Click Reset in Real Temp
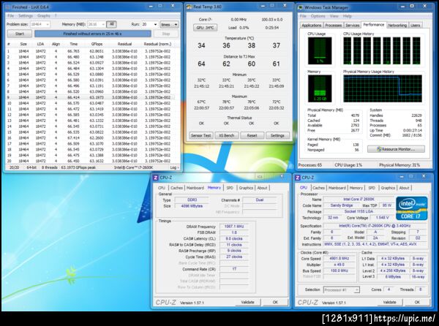The height and width of the screenshot is (326, 439). tap(252, 135)
